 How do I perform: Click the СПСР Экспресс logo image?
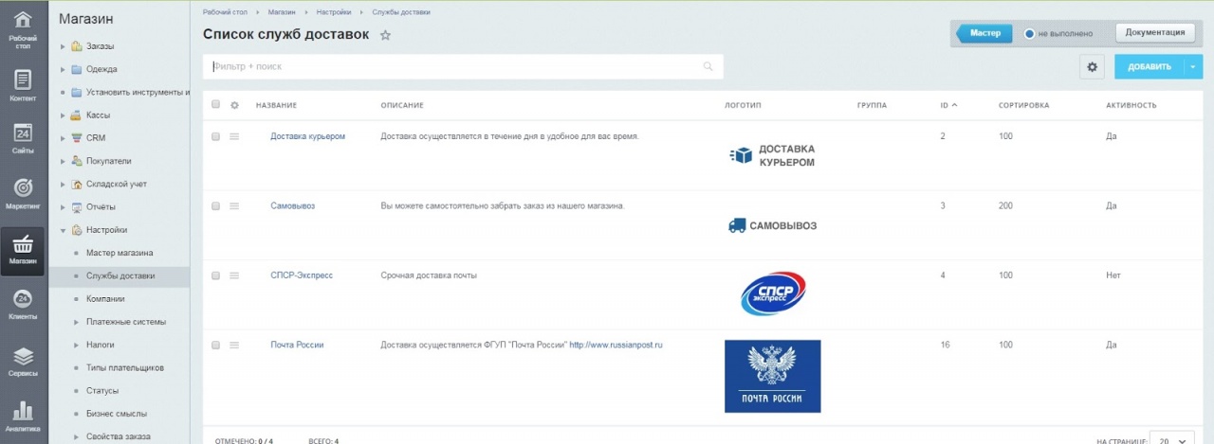(773, 293)
